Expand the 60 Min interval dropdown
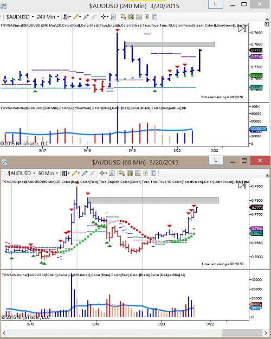The image size is (271, 339). (57, 174)
